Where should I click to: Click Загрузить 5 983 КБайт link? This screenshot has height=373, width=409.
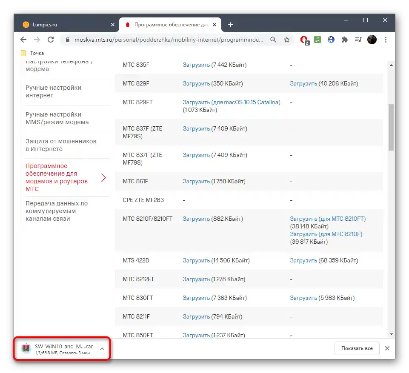point(303,298)
